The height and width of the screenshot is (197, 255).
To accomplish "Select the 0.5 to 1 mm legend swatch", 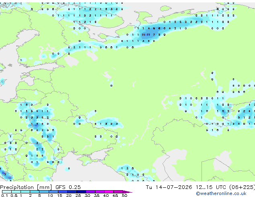I will coord(16,192).
